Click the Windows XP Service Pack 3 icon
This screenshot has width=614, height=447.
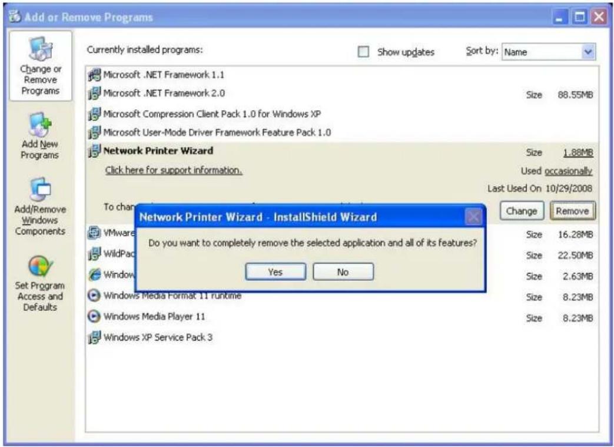point(94,337)
